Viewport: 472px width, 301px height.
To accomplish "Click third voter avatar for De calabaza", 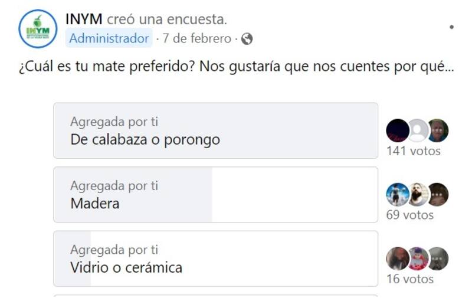I will (x=438, y=130).
